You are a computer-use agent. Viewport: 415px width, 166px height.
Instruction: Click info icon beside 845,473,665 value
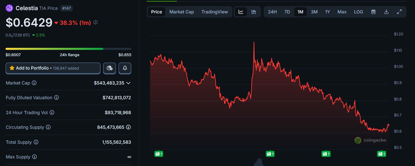click(x=128, y=127)
